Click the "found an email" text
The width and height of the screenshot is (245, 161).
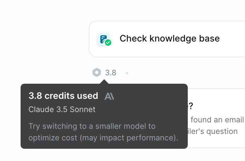[217, 120]
